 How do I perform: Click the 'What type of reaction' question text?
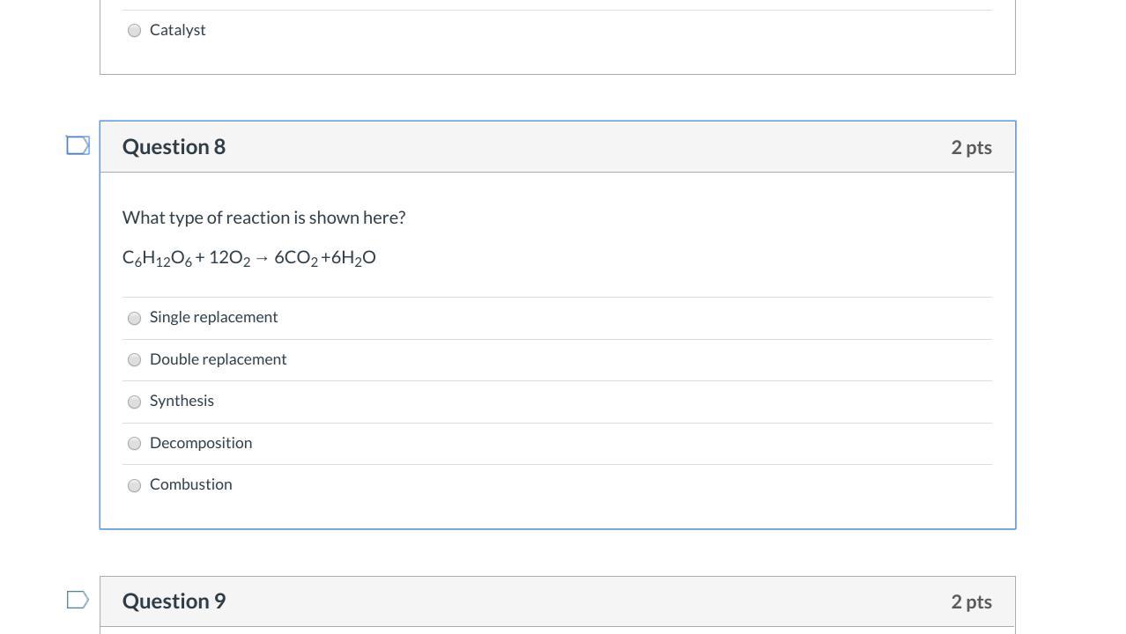(x=263, y=217)
